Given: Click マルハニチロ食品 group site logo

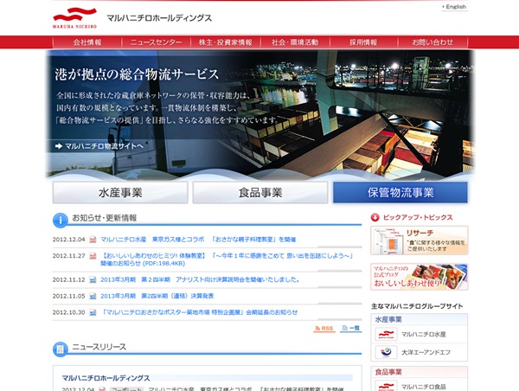Looking at the screenshot, I should tap(386, 386).
